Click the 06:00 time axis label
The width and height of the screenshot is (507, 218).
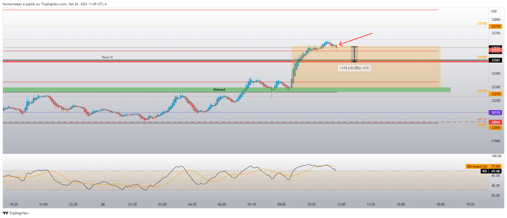tap(222, 204)
